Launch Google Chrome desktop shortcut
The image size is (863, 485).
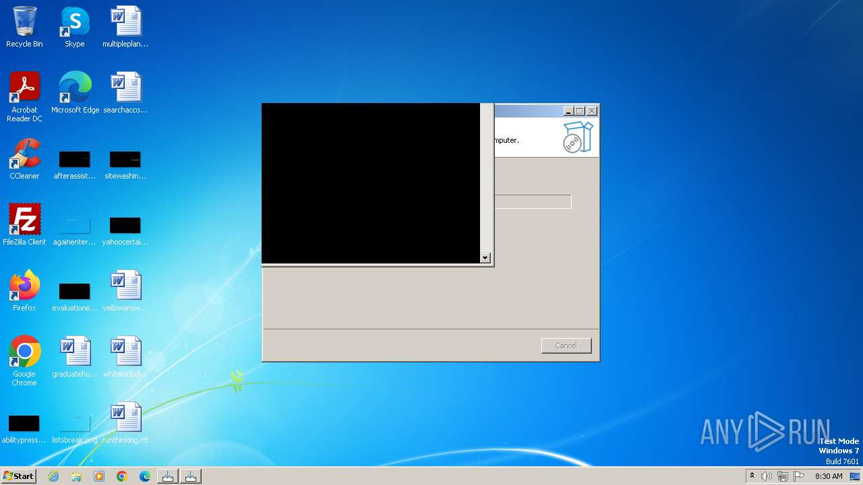coord(24,361)
